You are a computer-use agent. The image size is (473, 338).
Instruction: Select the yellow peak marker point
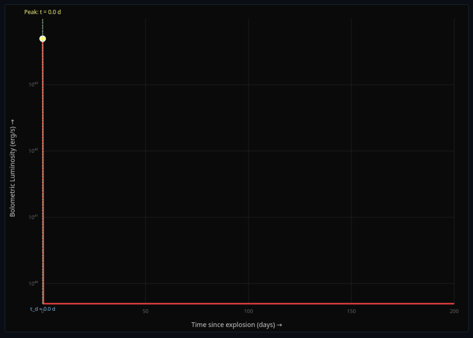(42, 38)
